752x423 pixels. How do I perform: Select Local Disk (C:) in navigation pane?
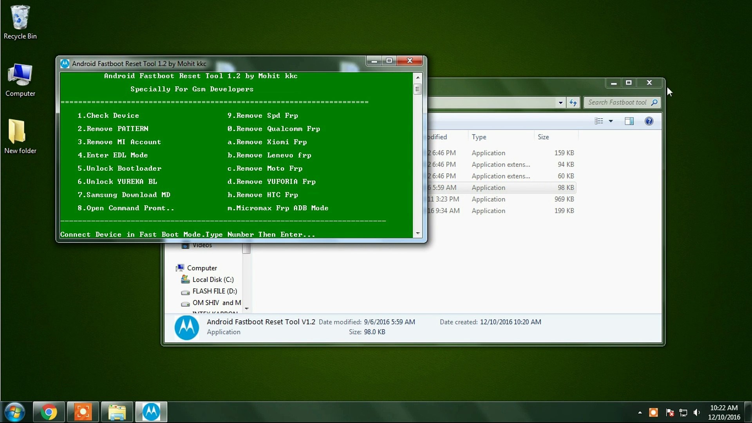(x=213, y=280)
